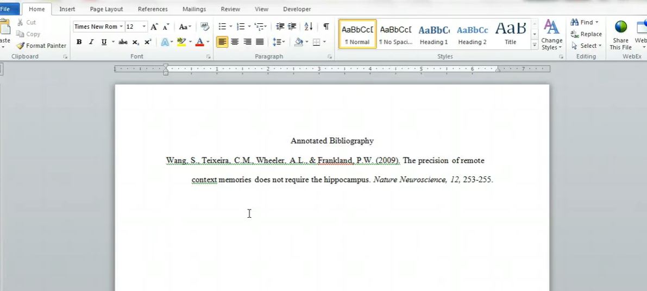Apply the Heading 2 style

click(x=472, y=34)
